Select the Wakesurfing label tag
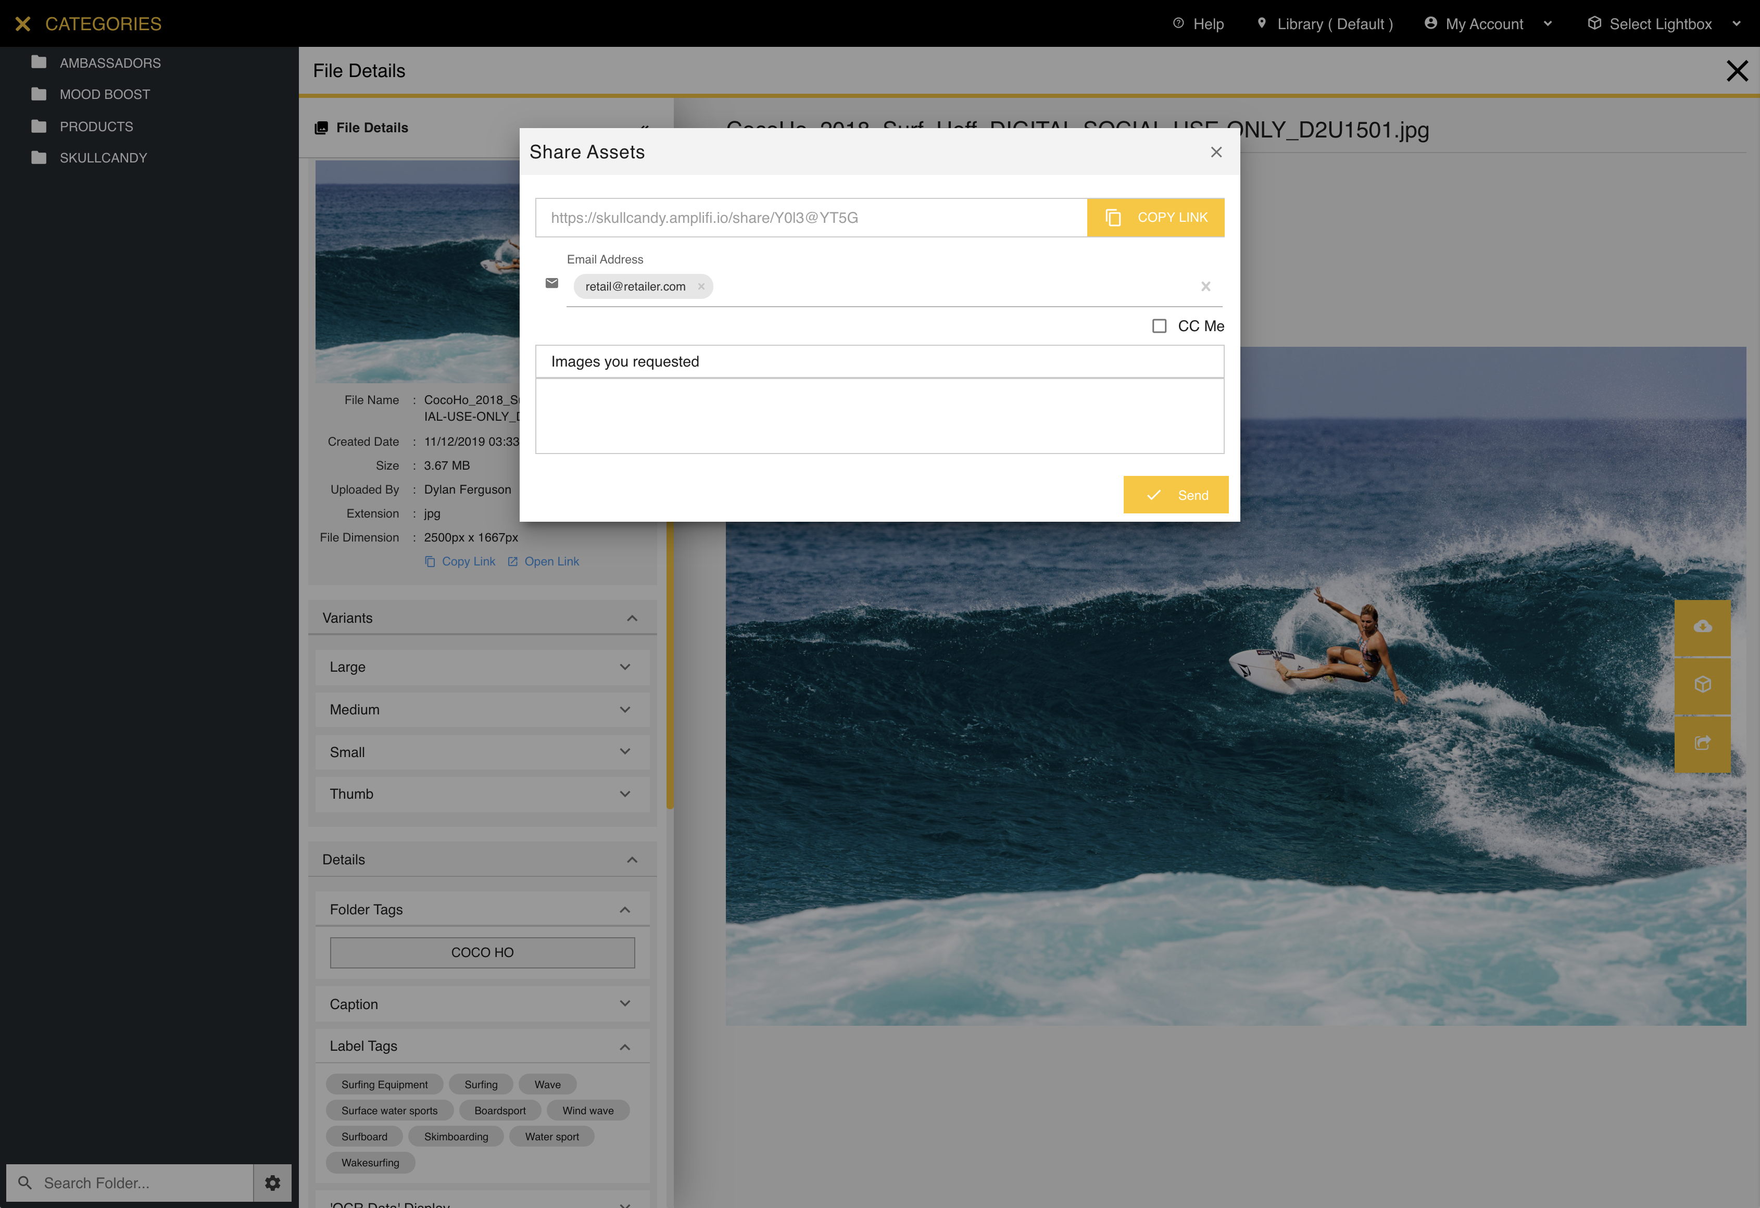This screenshot has width=1760, height=1208. pyautogui.click(x=370, y=1163)
